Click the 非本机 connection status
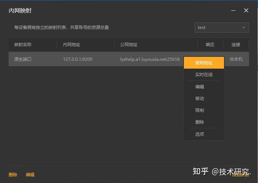Screen dimensions: 258x183 [236, 59]
